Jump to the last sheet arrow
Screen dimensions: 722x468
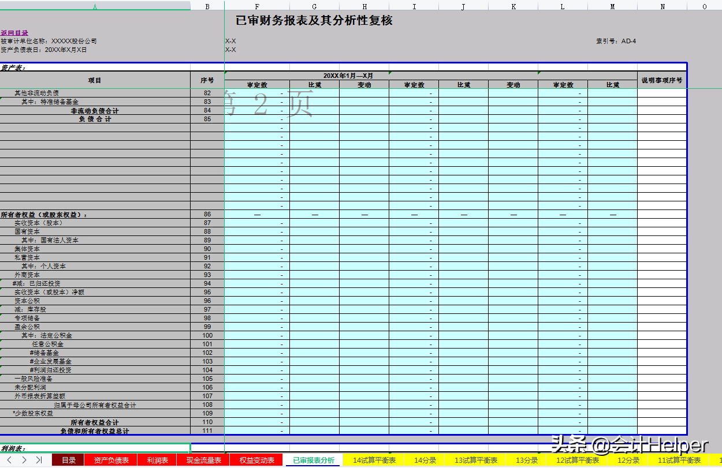tap(39, 460)
